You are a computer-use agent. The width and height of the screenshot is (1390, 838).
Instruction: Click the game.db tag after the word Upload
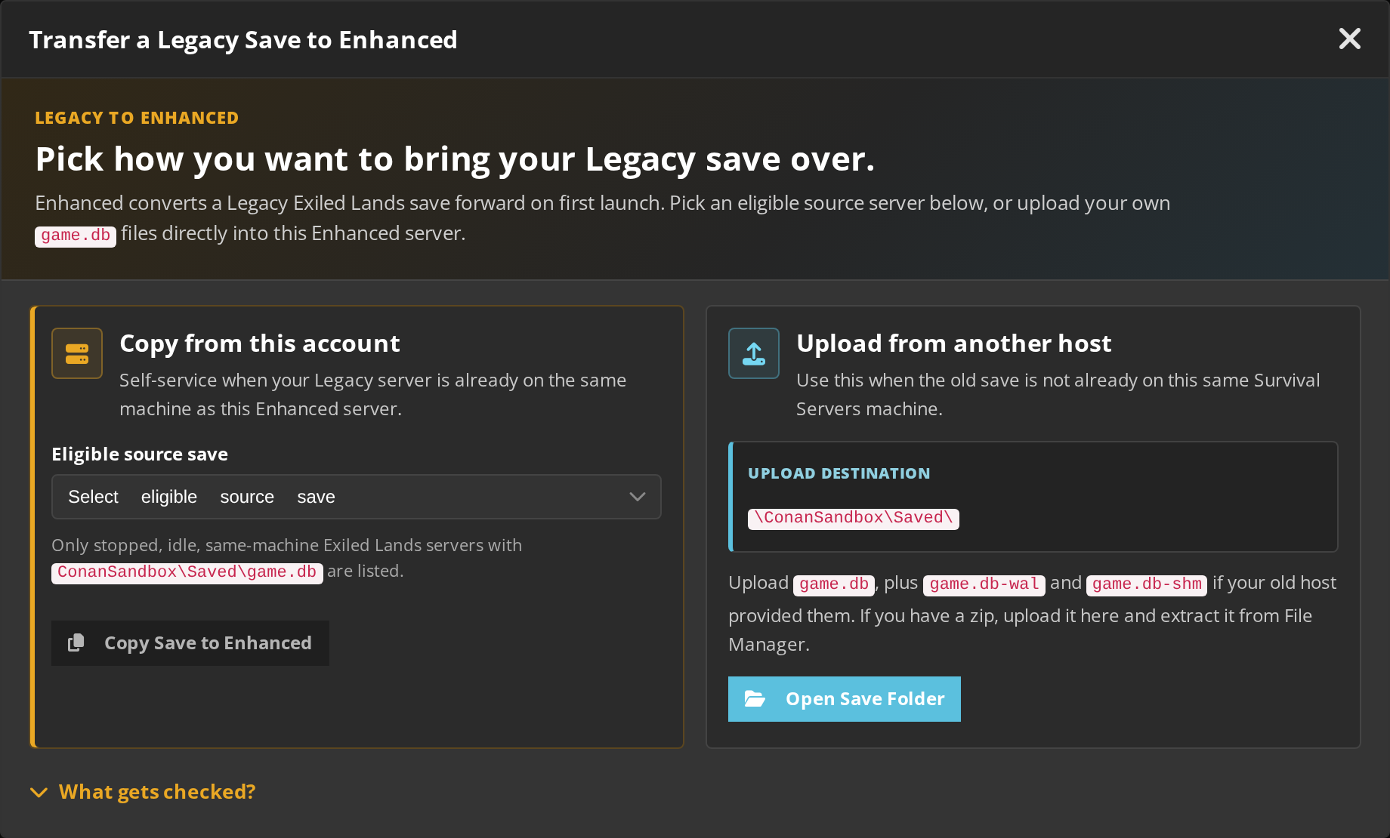click(834, 584)
